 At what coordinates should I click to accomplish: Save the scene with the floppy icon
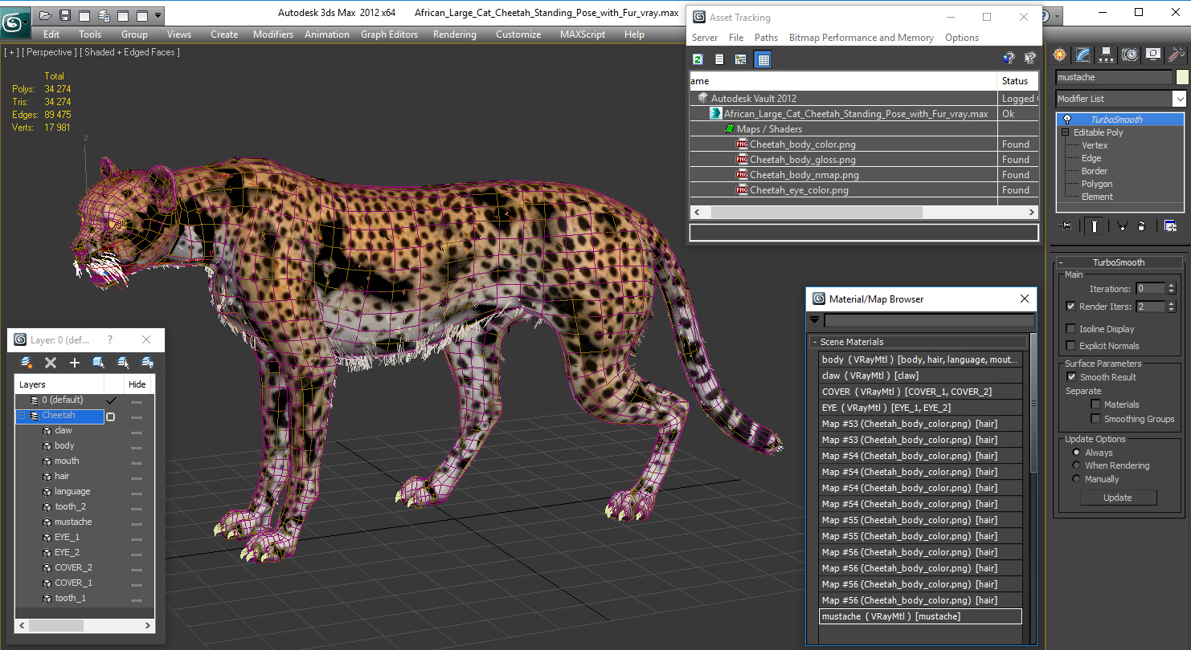point(65,15)
